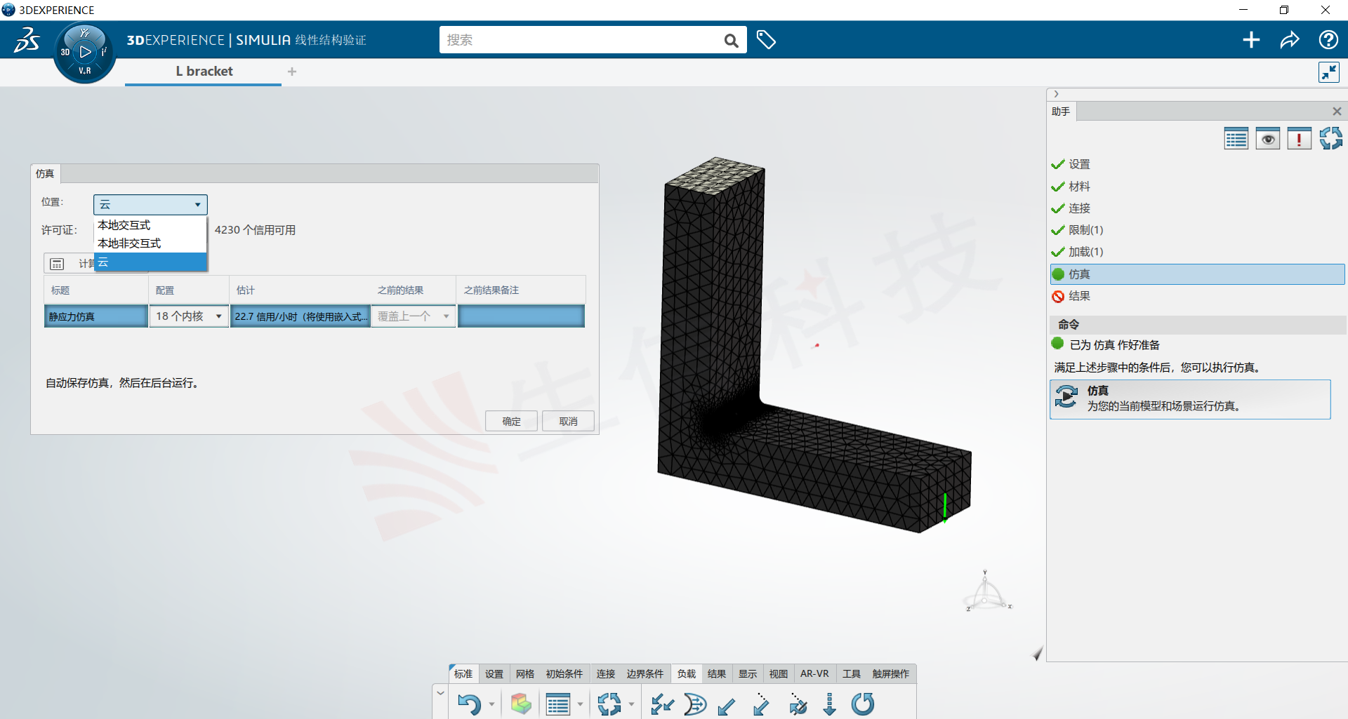Add a new tab with plus
Viewport: 1348px width, 719px height.
292,72
